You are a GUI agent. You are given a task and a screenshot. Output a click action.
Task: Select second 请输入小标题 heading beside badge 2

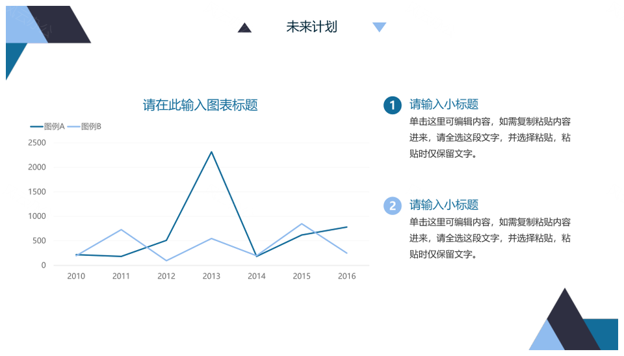(444, 205)
